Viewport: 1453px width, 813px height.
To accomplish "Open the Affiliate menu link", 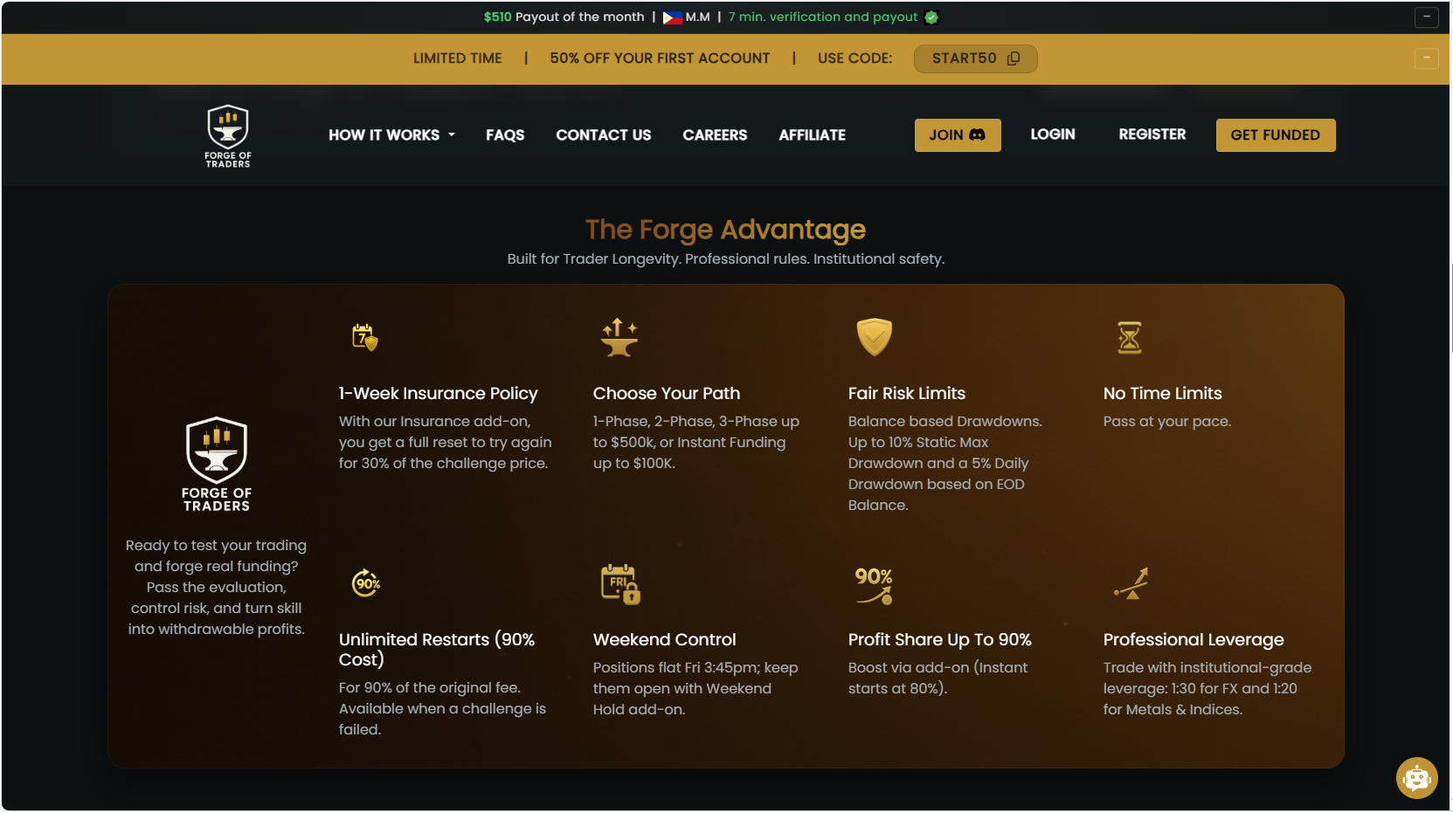I will tap(813, 135).
